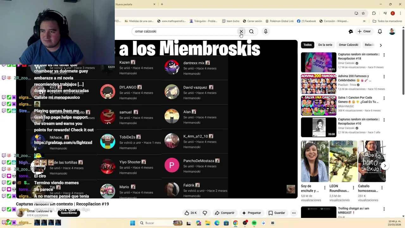Like the video with the thumbs-up button

(x=191, y=213)
